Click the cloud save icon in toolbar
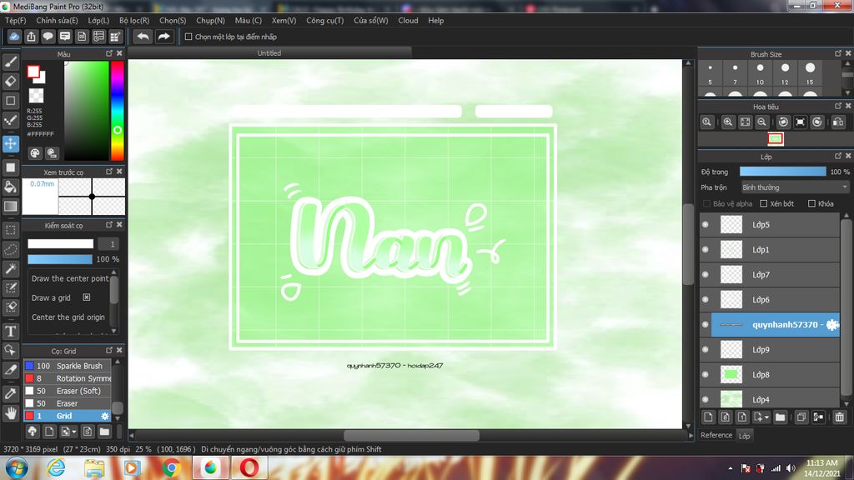854x480 pixels. click(x=14, y=37)
